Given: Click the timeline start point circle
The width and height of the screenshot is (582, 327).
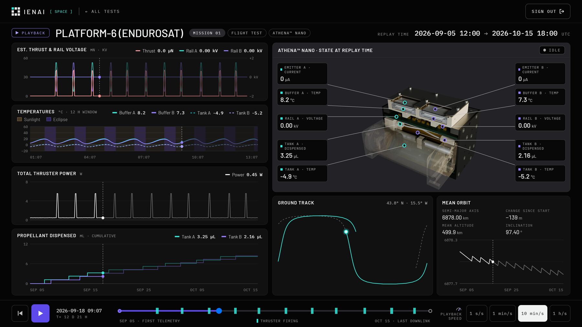Looking at the screenshot, I should 120,311.
